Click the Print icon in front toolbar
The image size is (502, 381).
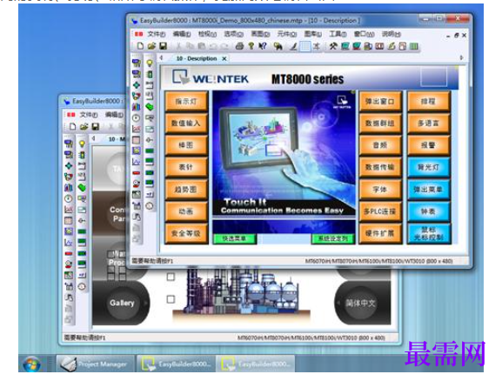[239, 46]
